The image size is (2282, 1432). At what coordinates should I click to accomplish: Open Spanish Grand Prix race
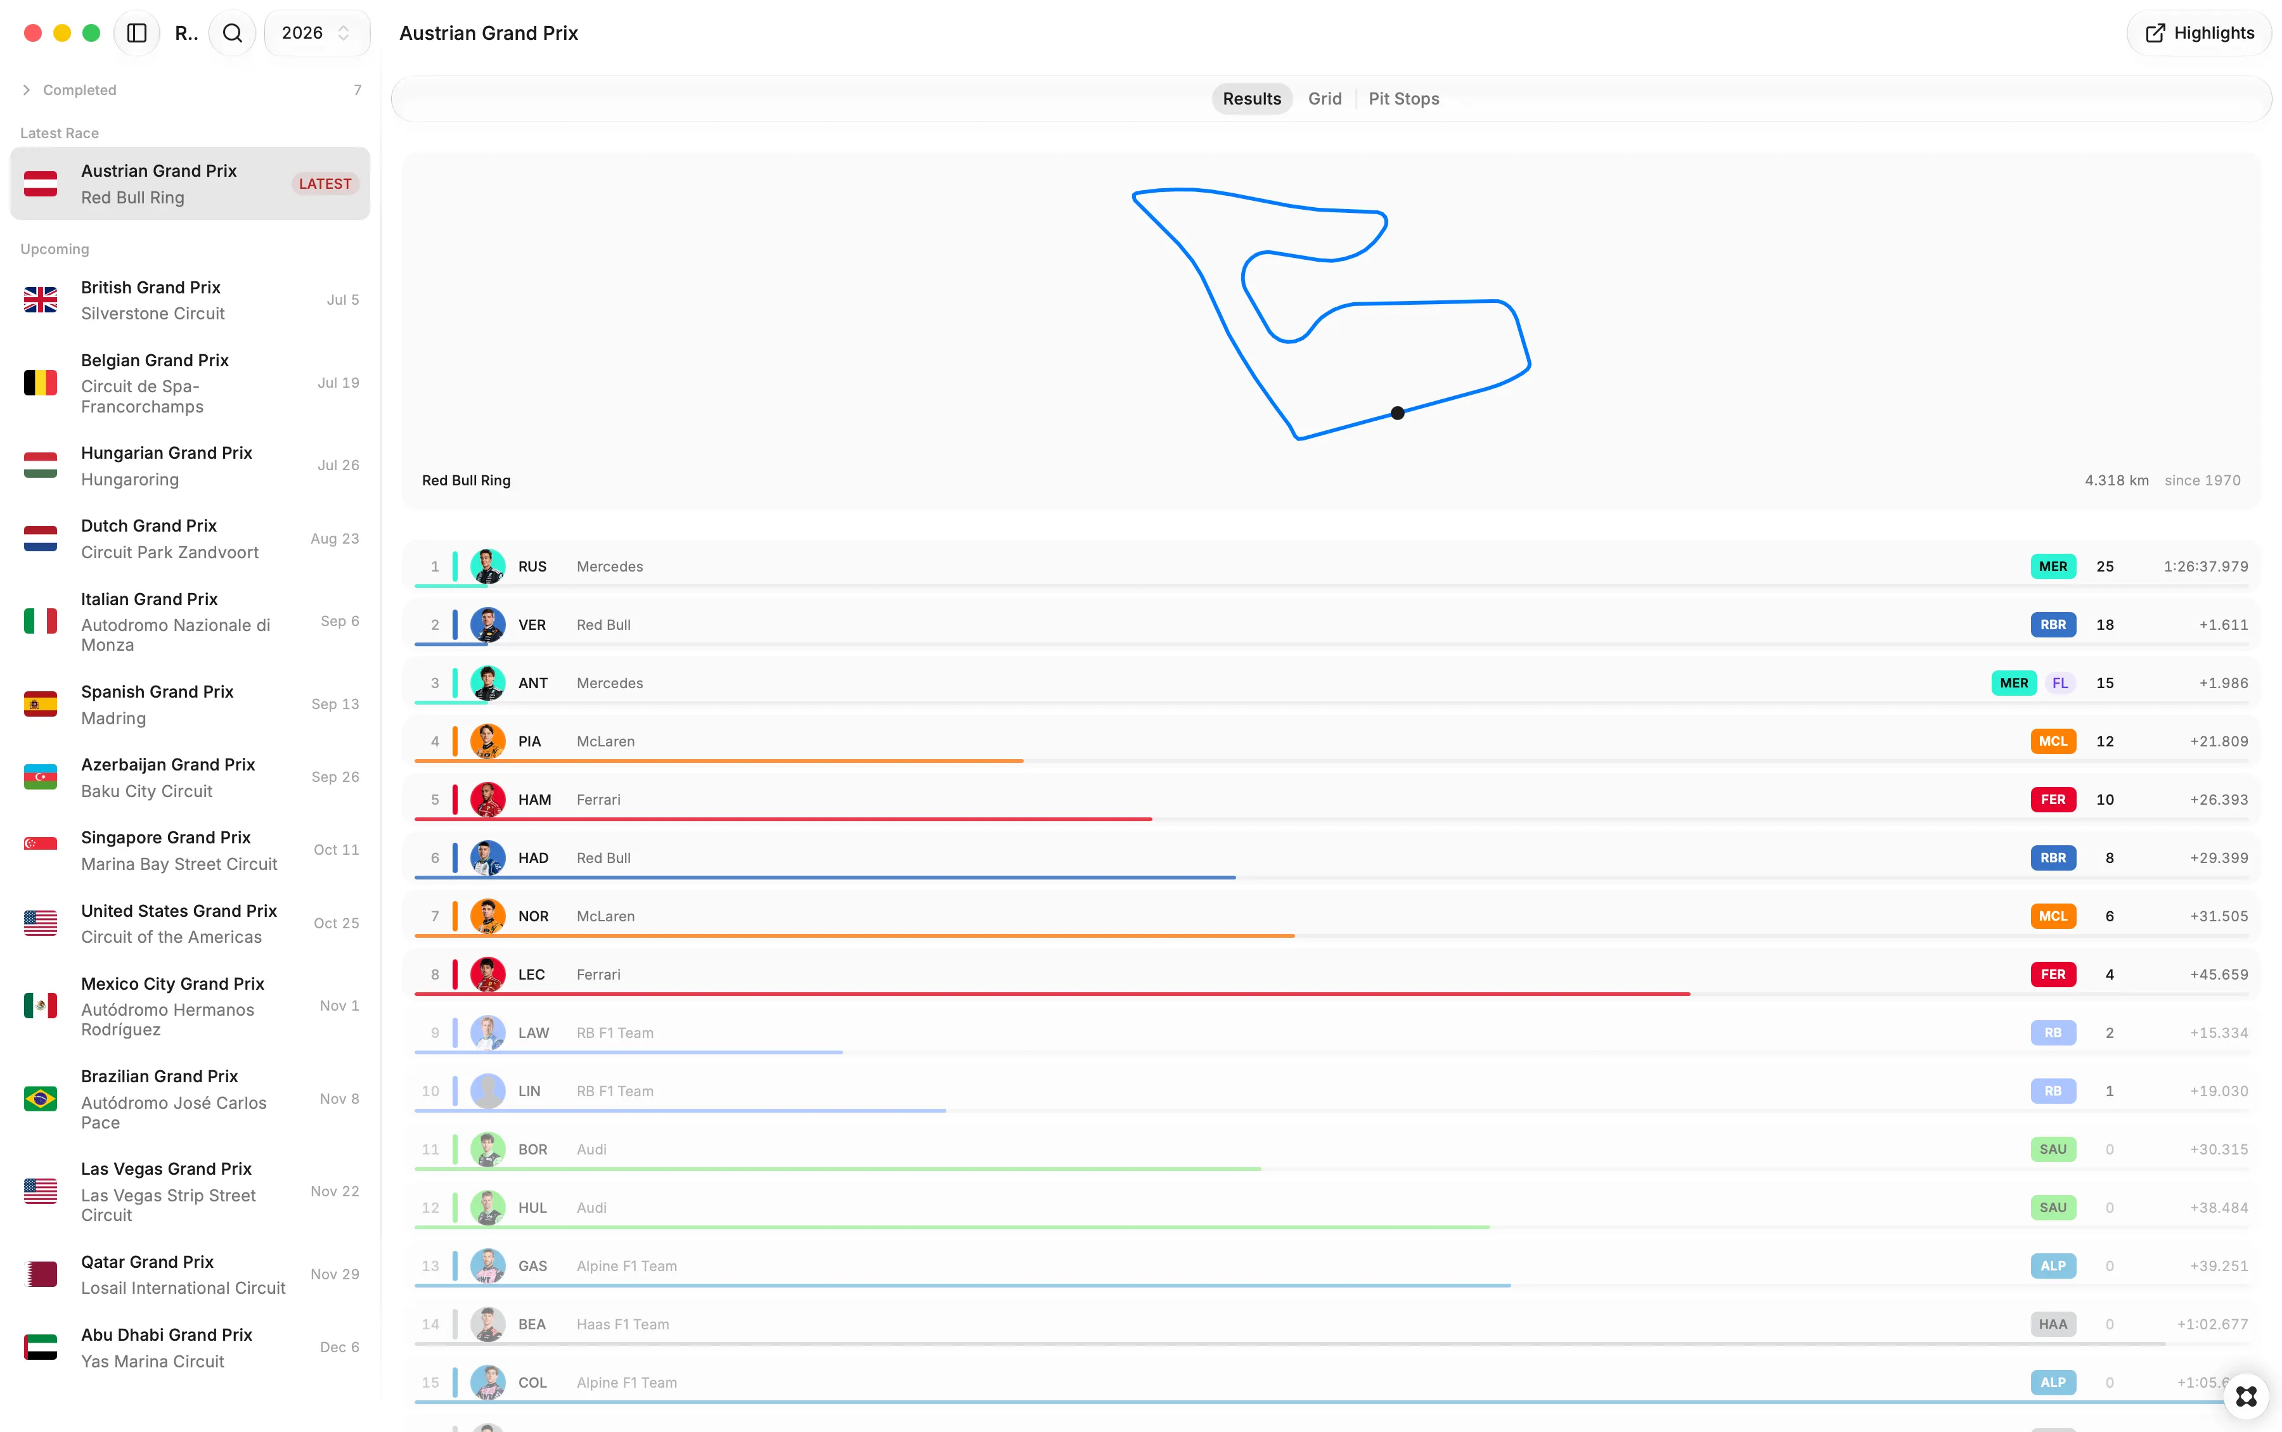click(190, 705)
